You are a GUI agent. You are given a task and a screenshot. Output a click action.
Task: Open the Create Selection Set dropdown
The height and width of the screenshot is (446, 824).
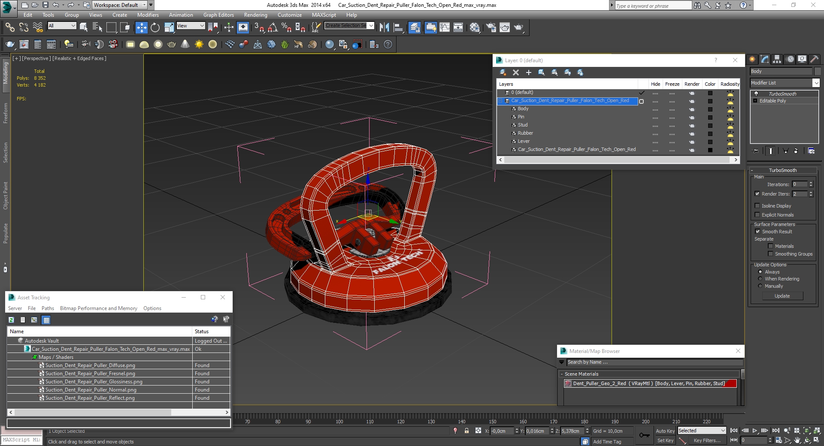pyautogui.click(x=349, y=26)
